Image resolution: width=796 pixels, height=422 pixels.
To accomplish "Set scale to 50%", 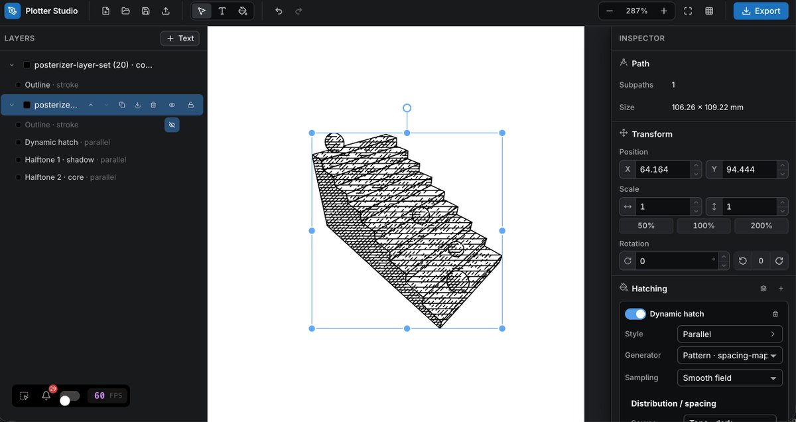I will [x=646, y=226].
